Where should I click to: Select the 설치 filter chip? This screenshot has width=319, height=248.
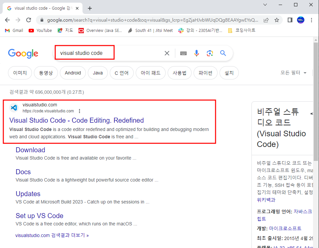[229, 73]
